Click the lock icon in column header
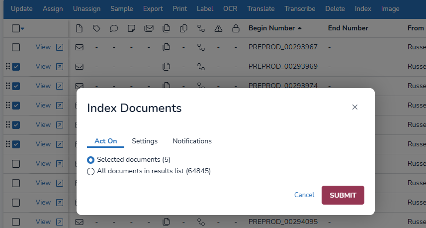 coord(236,28)
